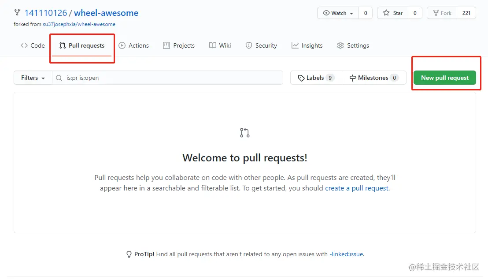Expand the Filters dropdown

click(33, 78)
